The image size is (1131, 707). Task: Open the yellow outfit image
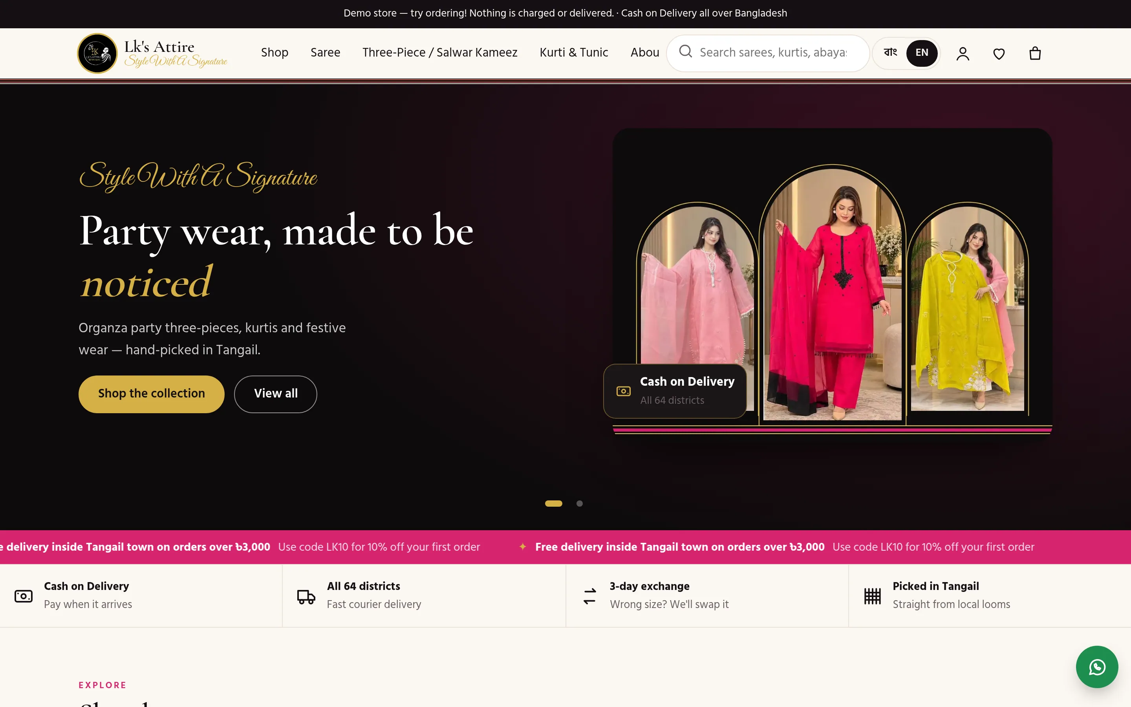pos(967,309)
